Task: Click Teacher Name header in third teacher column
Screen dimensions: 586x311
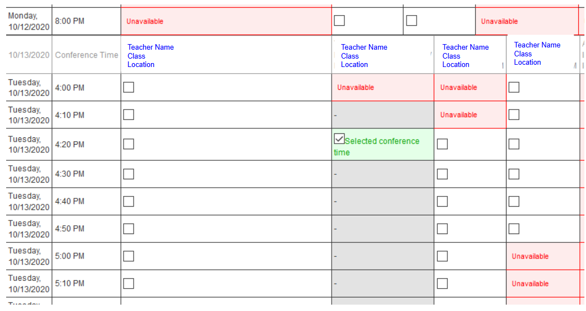Action: 465,47
